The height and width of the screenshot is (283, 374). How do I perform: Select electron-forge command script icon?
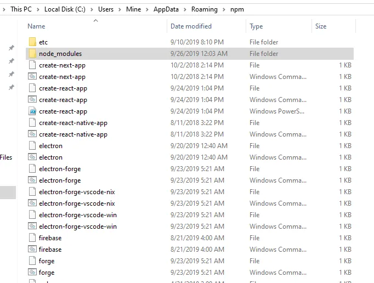[x=32, y=180]
